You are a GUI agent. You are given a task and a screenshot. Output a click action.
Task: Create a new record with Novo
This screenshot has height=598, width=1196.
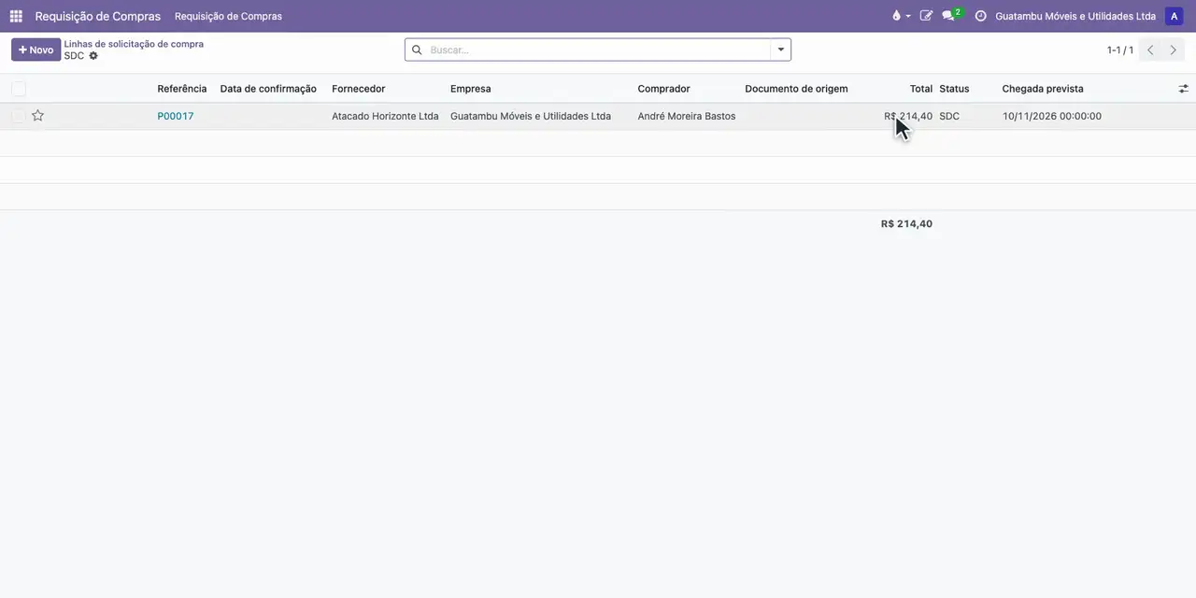click(x=36, y=50)
